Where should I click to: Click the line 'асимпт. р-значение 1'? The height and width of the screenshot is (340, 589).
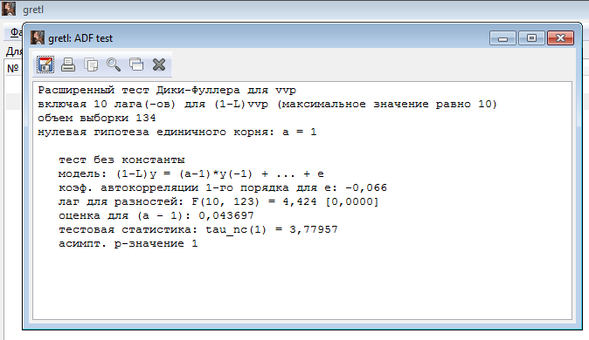(x=128, y=243)
